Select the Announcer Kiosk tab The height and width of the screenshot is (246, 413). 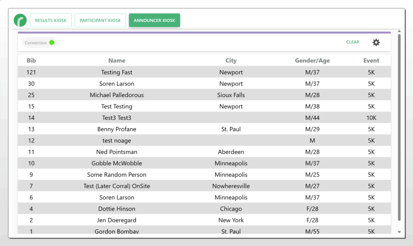point(154,21)
